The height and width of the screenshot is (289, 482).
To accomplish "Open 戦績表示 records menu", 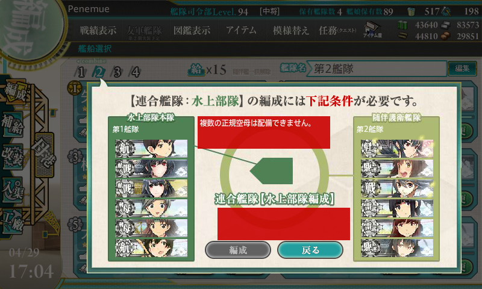I will [98, 30].
